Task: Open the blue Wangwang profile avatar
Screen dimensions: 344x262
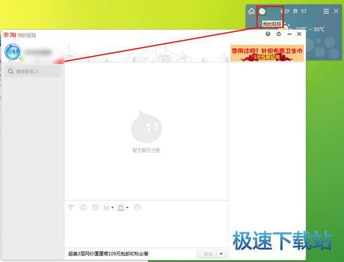Action: [13, 52]
